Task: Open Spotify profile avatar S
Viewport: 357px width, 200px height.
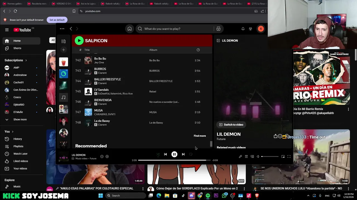Action: tap(261, 29)
